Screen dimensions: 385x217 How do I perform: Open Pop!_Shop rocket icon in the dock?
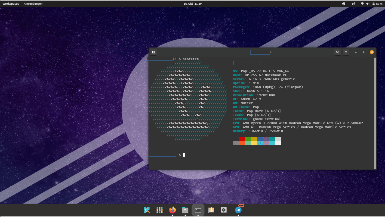(211, 210)
